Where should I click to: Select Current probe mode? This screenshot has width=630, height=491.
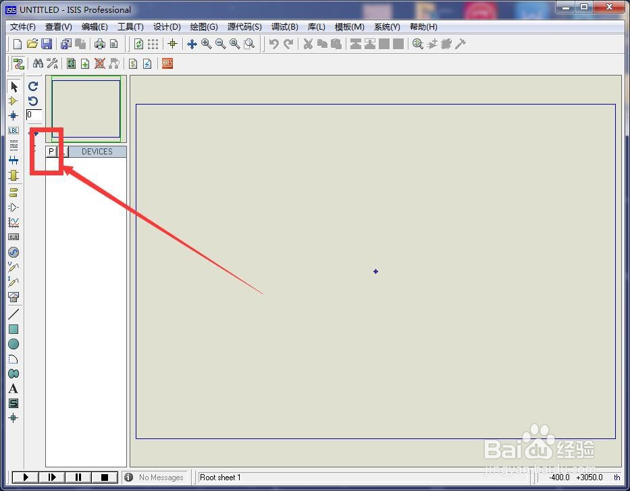14,281
